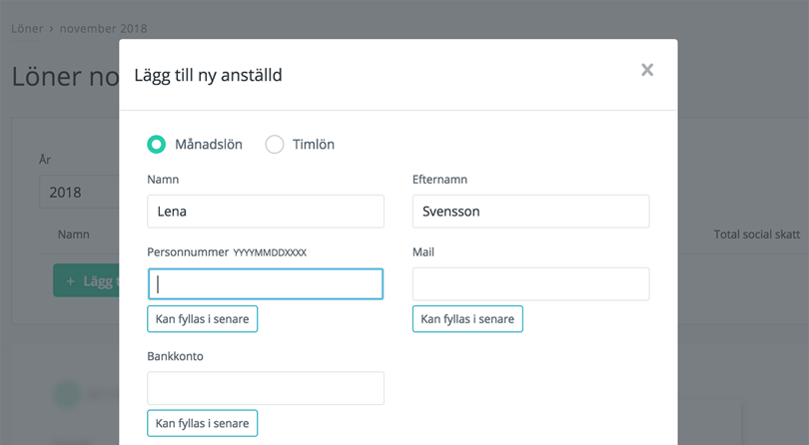Click the Total social skatt column header
This screenshot has width=809, height=445.
click(757, 234)
